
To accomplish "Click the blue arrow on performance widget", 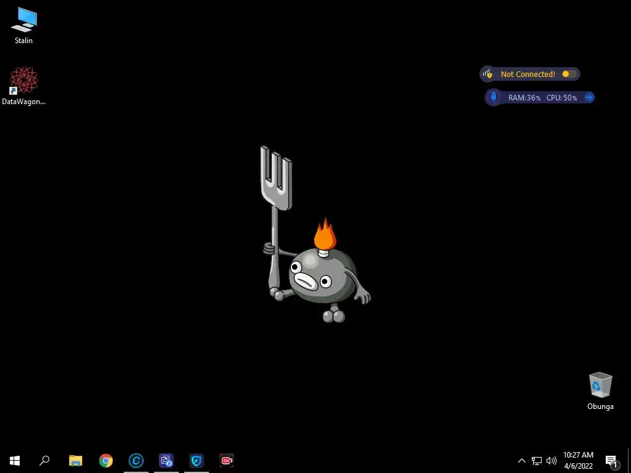I will coord(588,97).
